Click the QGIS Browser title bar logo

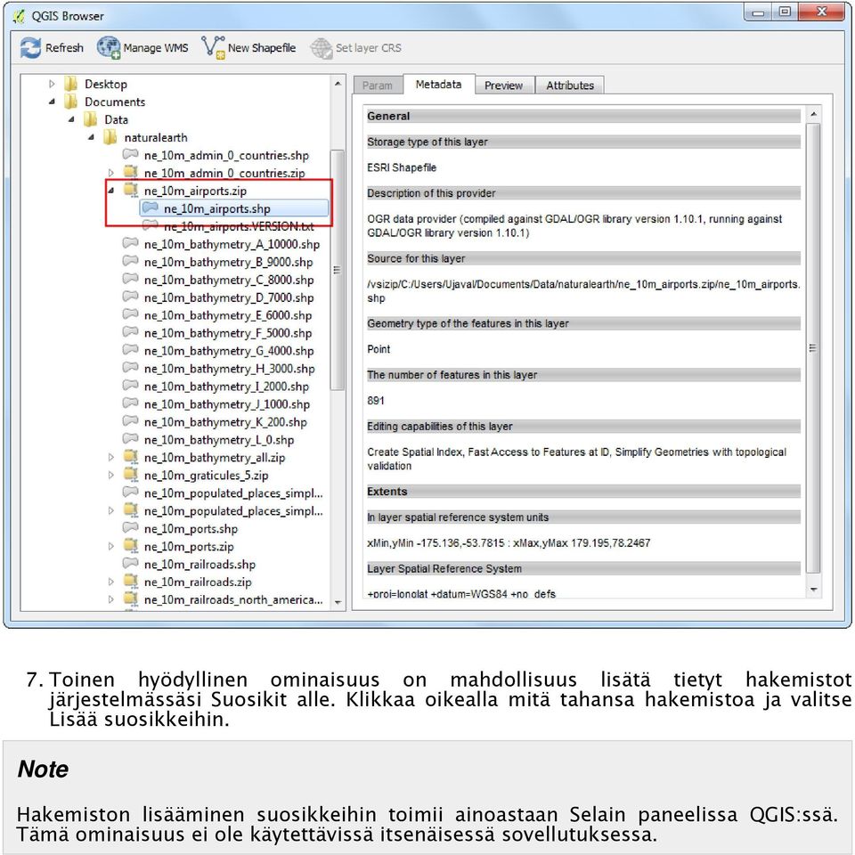pyautogui.click(x=19, y=16)
